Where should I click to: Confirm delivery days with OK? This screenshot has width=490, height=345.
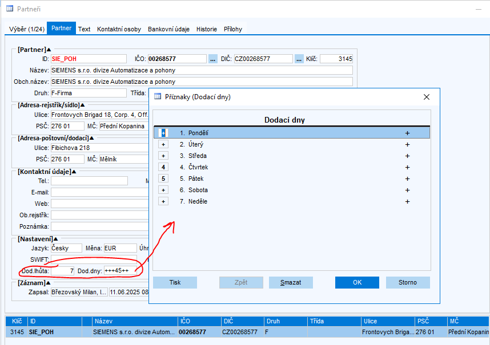(357, 282)
